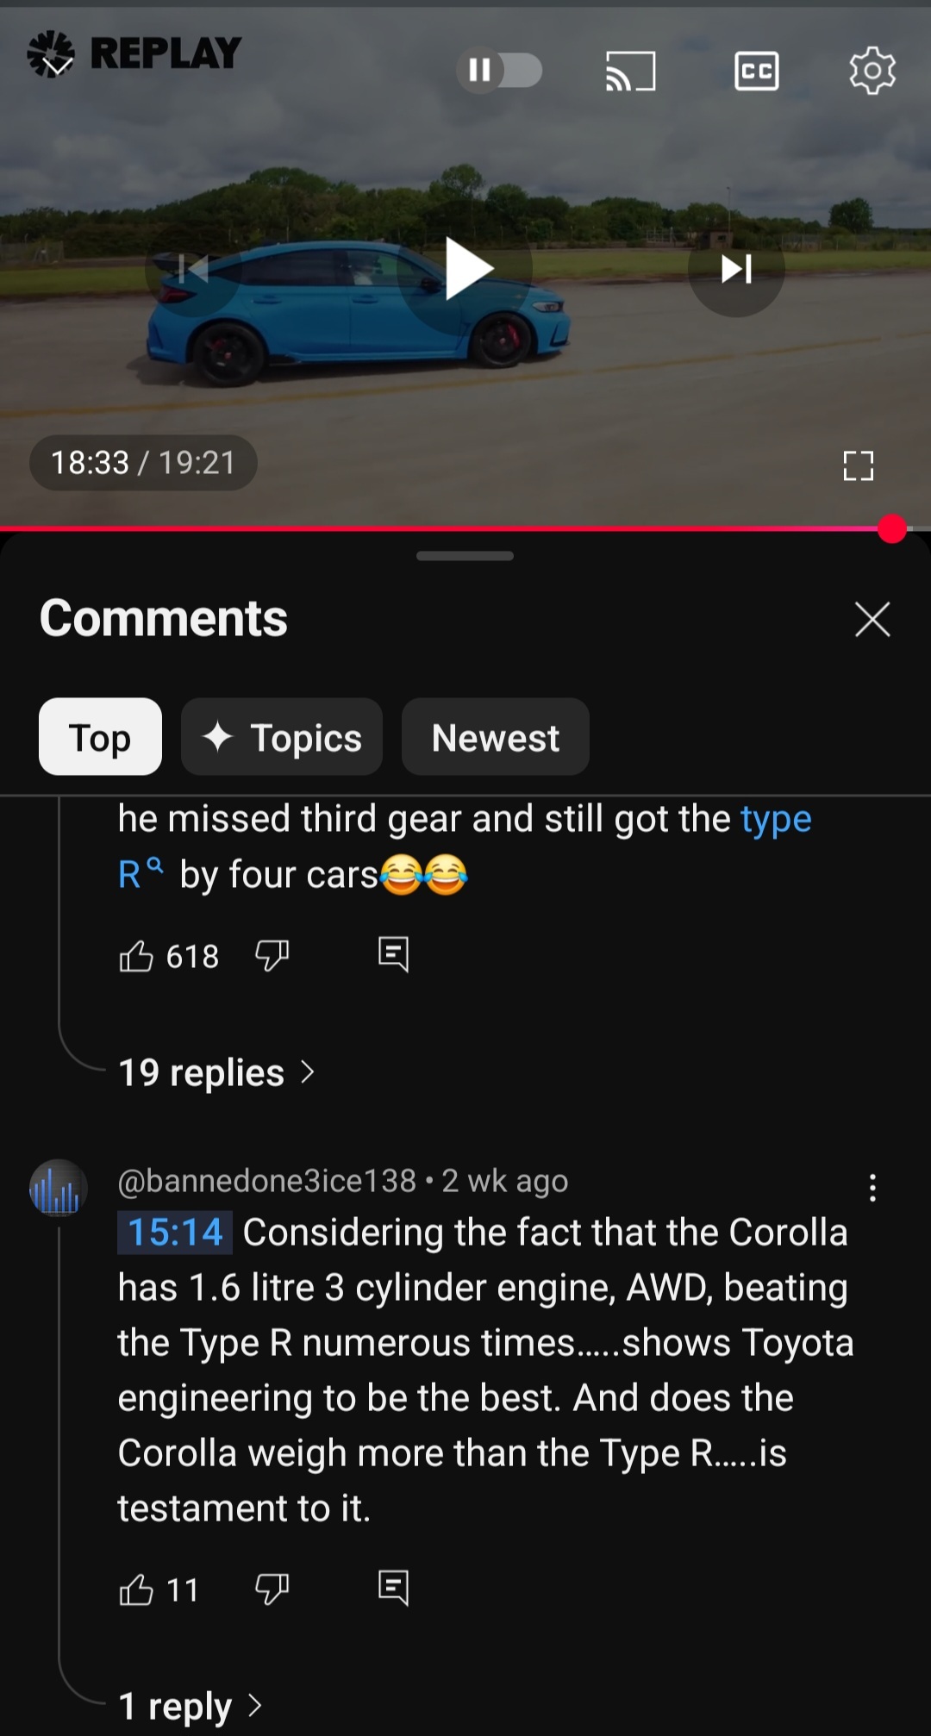Expand the 1 reply thread

tap(190, 1706)
